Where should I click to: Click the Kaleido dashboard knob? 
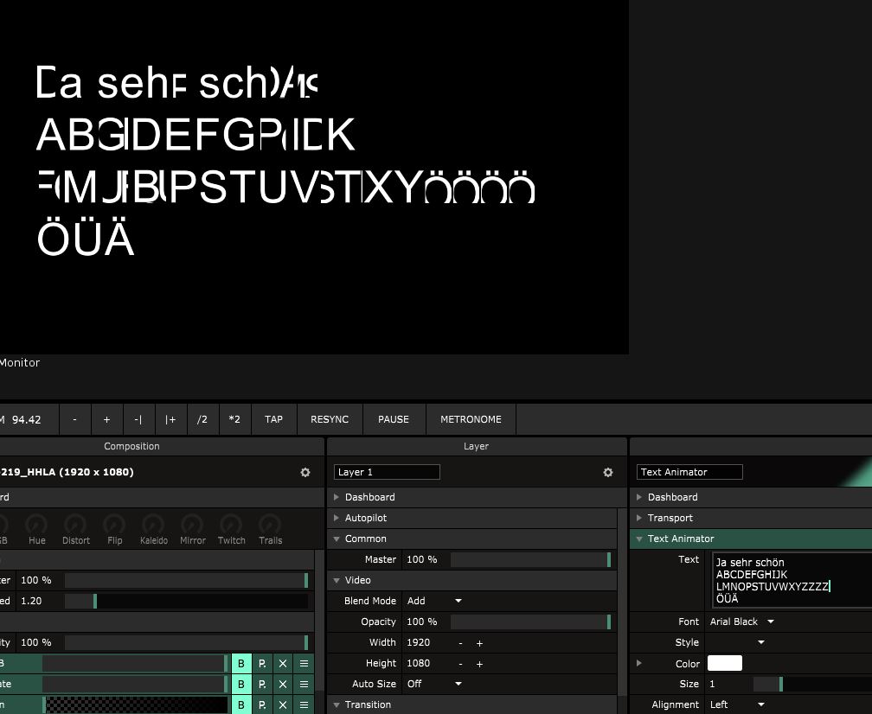(153, 525)
